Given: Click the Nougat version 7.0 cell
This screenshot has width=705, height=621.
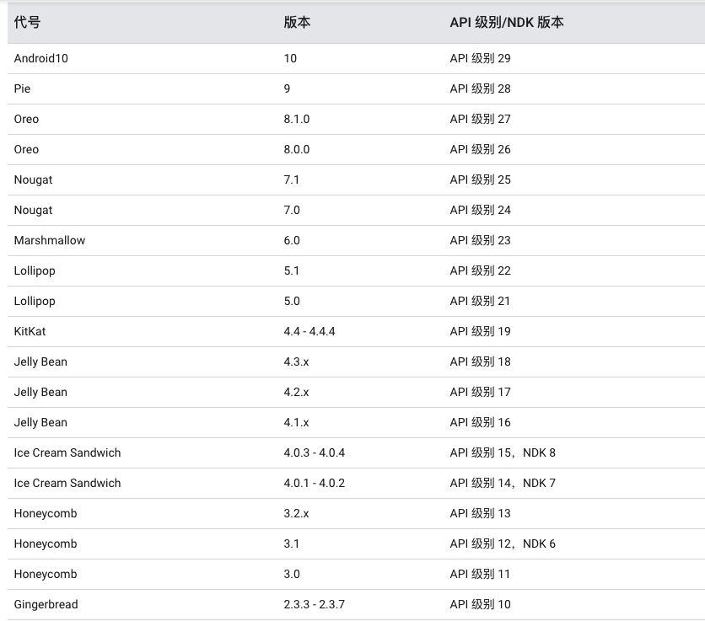Looking at the screenshot, I should pos(293,210).
